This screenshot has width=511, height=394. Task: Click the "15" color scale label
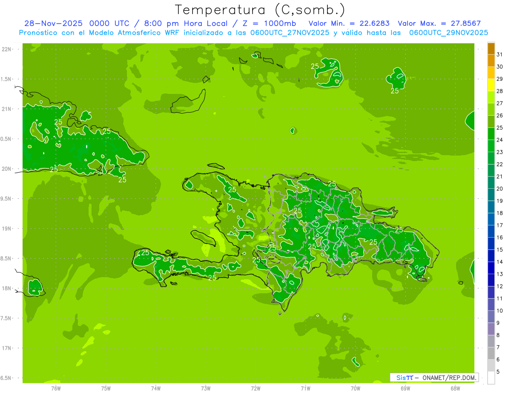pyautogui.click(x=500, y=250)
